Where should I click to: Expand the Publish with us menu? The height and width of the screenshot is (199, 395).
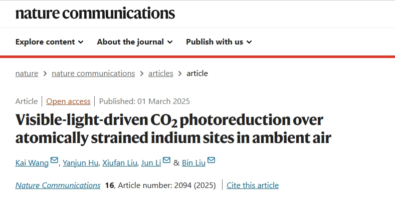pyautogui.click(x=219, y=41)
